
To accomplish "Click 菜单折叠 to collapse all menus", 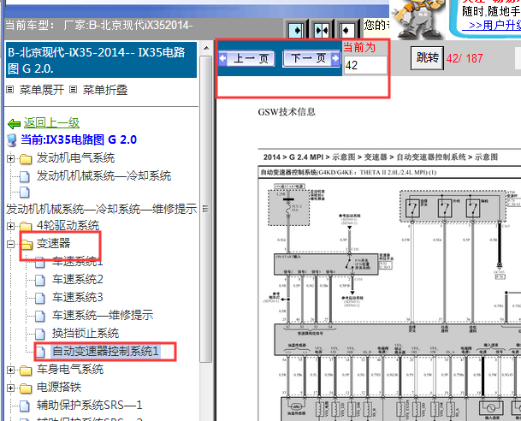I will 105,90.
